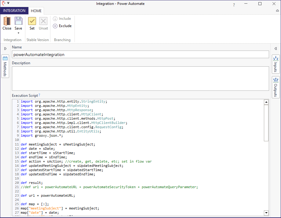This screenshot has width=281, height=218.
Task: Click 'RequestConfig' import on line 7
Action: click(x=108, y=127)
